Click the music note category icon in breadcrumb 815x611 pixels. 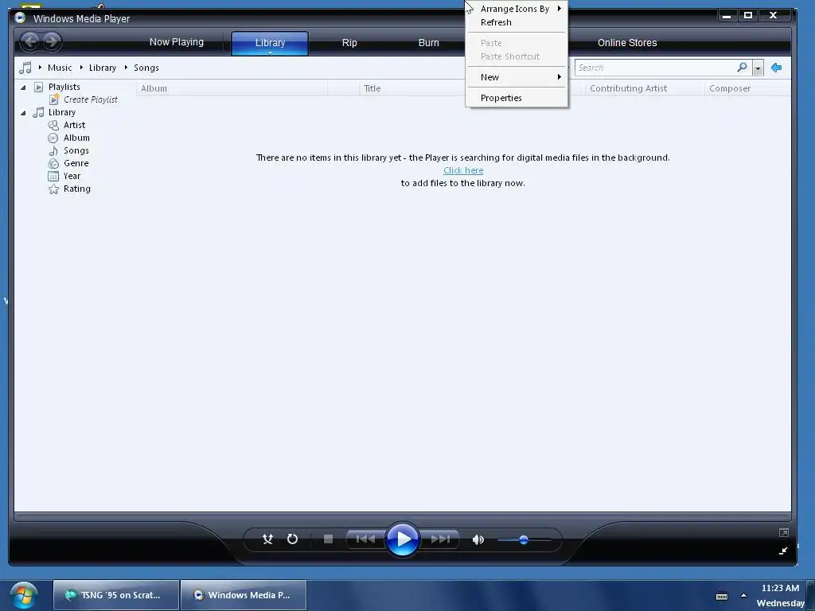[25, 68]
